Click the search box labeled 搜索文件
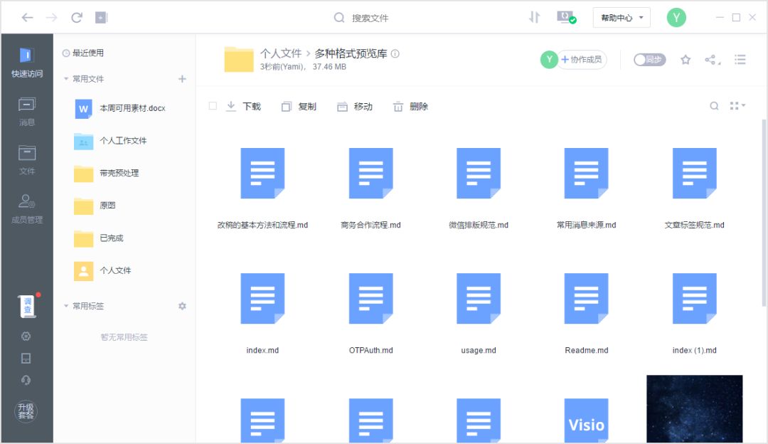The image size is (768, 444). pos(361,18)
